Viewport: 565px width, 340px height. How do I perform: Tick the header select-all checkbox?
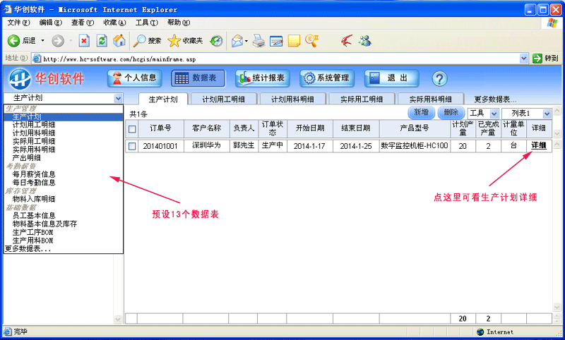pyautogui.click(x=132, y=129)
